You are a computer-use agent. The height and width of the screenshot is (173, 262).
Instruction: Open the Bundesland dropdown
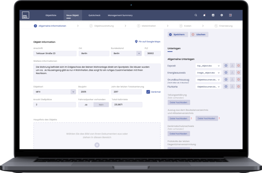126,53
